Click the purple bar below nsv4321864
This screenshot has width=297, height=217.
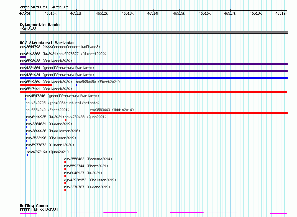point(154,71)
